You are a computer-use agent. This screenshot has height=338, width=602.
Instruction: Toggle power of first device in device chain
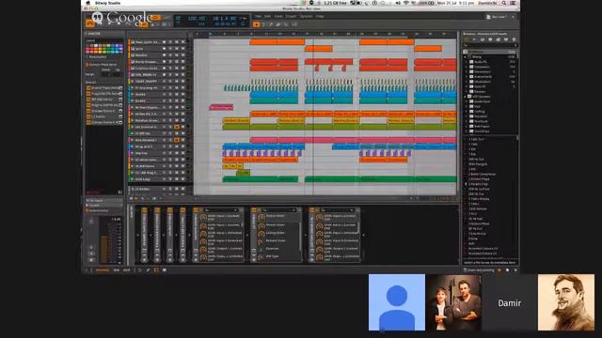(144, 210)
